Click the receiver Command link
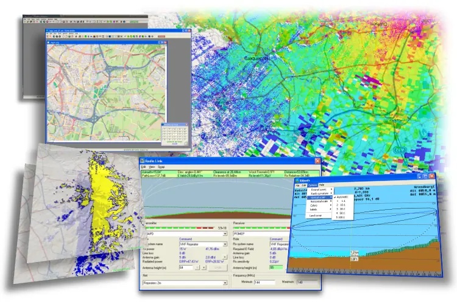457x304 pixels. (276, 239)
